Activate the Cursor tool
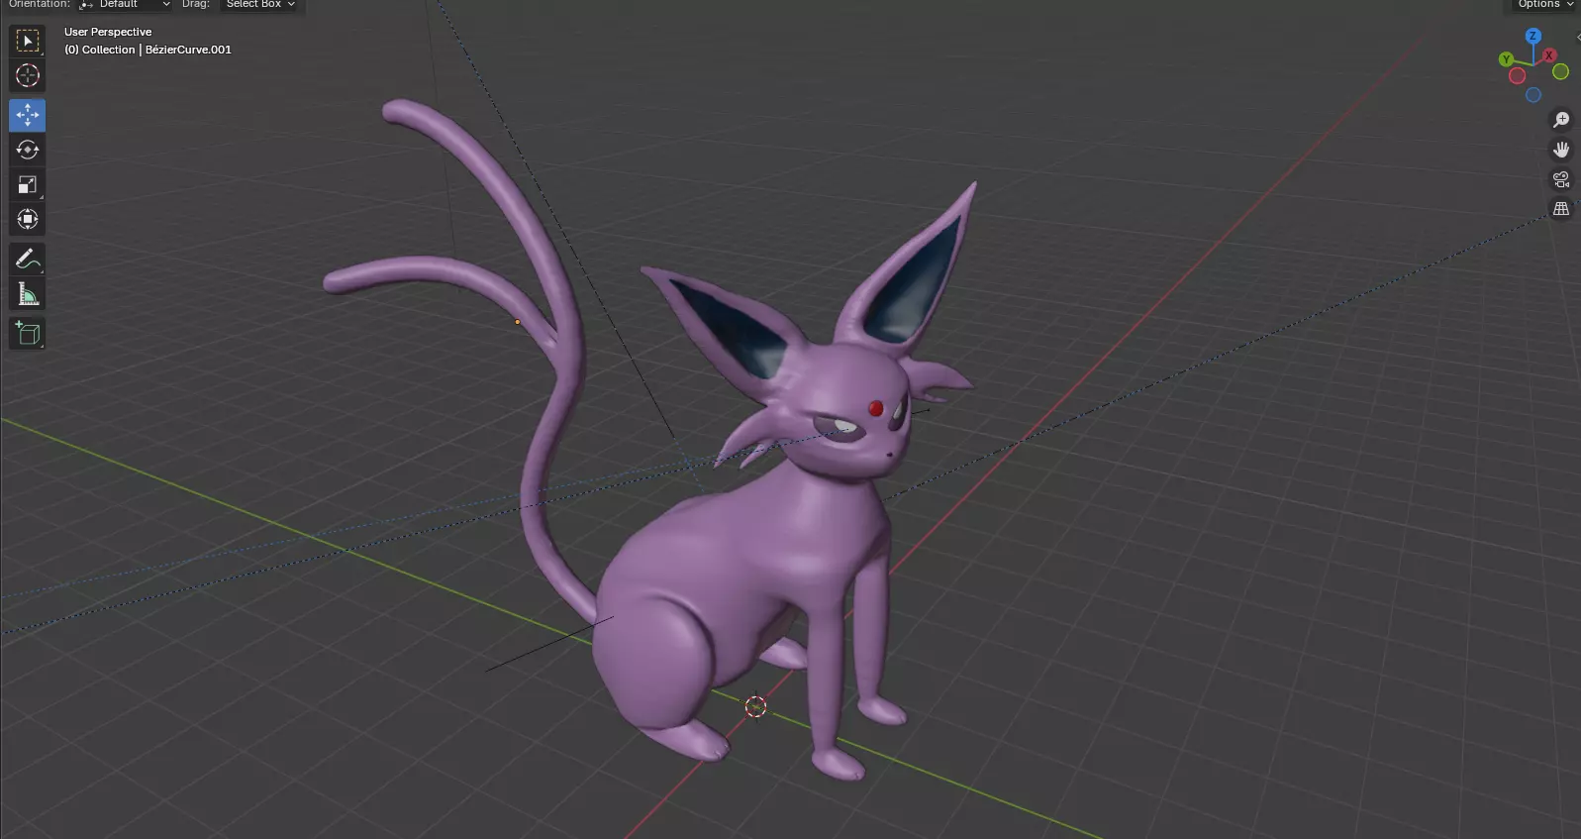 click(x=28, y=75)
